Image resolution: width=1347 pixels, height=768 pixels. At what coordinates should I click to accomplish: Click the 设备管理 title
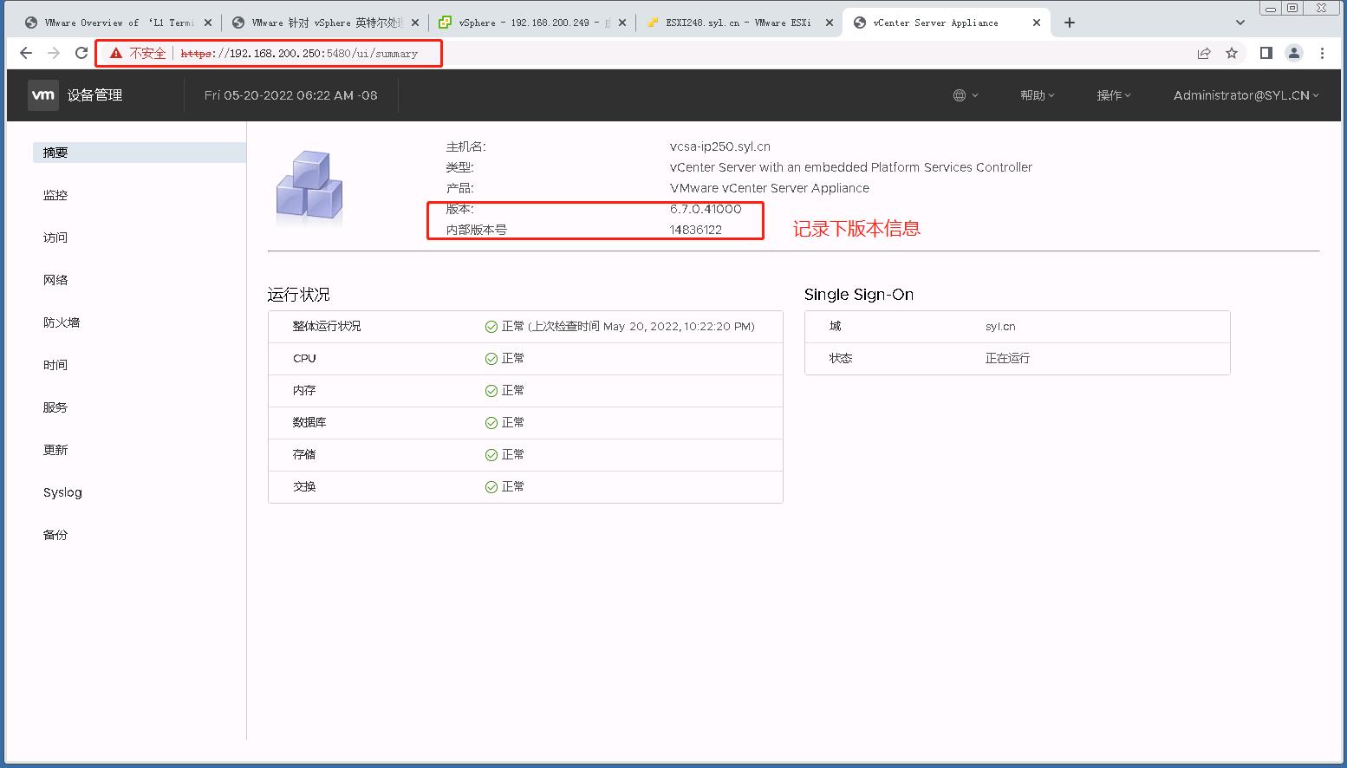click(95, 95)
